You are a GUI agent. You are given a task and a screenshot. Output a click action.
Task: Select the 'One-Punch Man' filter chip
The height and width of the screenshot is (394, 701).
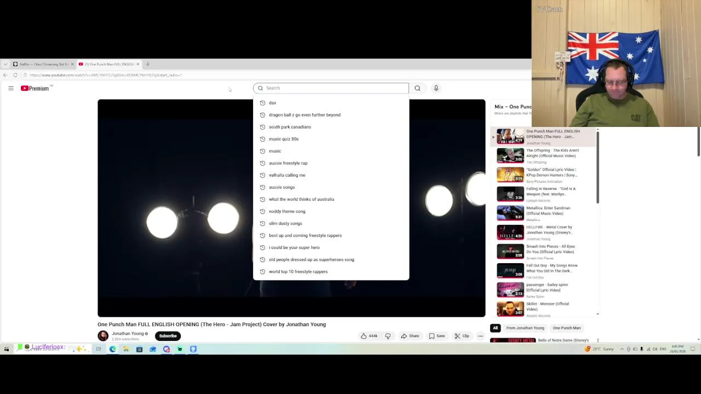pos(567,328)
